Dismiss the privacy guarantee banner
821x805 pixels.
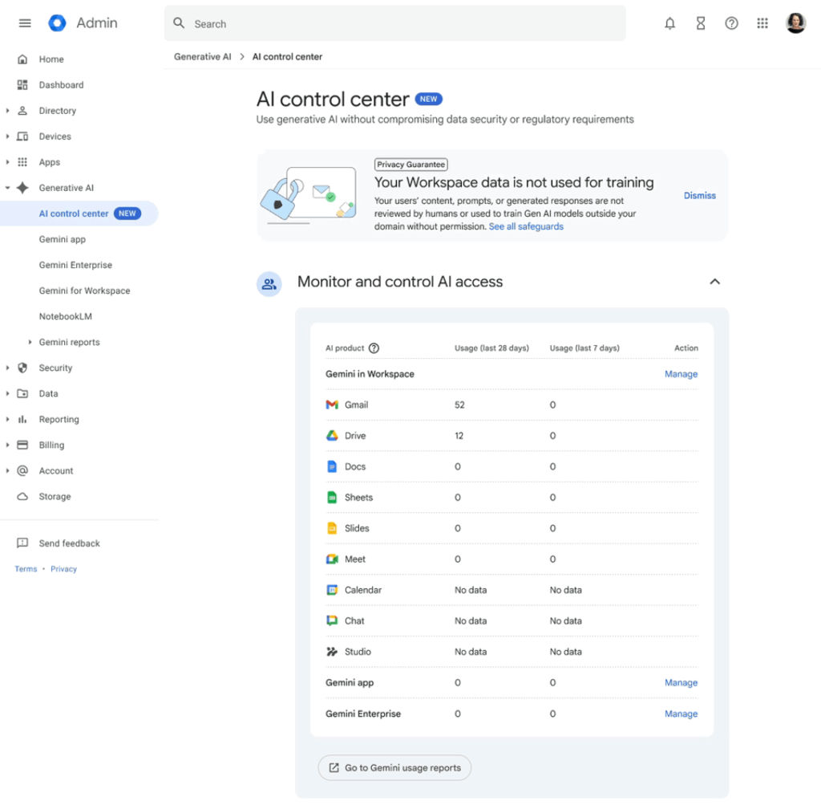[x=699, y=196]
